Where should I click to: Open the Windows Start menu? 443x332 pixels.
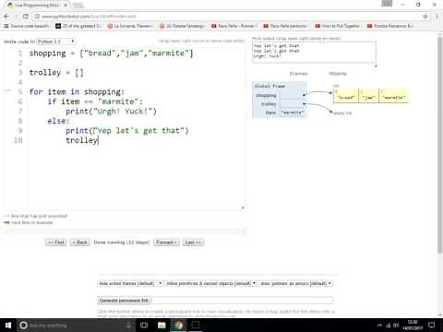click(x=8, y=326)
